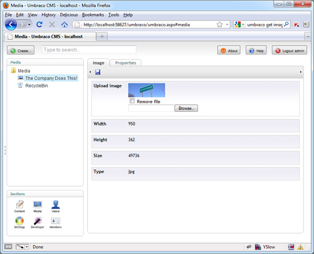Click the Browse... button
The width and height of the screenshot is (314, 254).
click(186, 108)
